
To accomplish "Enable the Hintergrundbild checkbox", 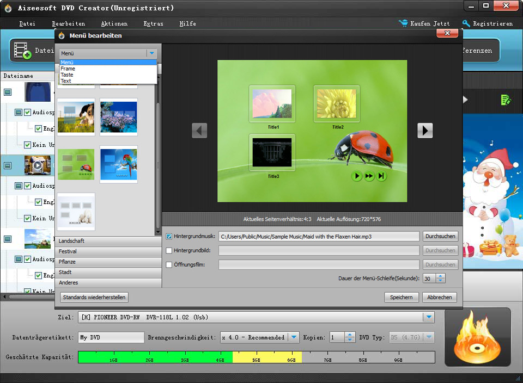I will [168, 250].
